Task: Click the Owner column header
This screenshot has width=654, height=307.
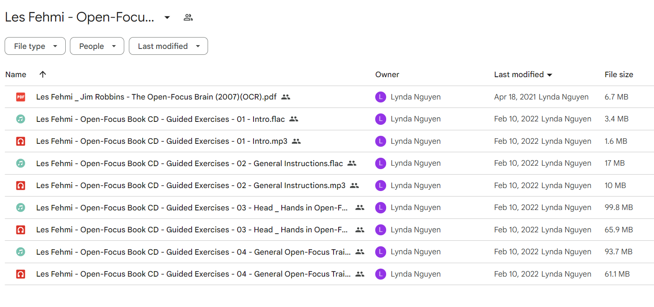Action: pos(387,75)
